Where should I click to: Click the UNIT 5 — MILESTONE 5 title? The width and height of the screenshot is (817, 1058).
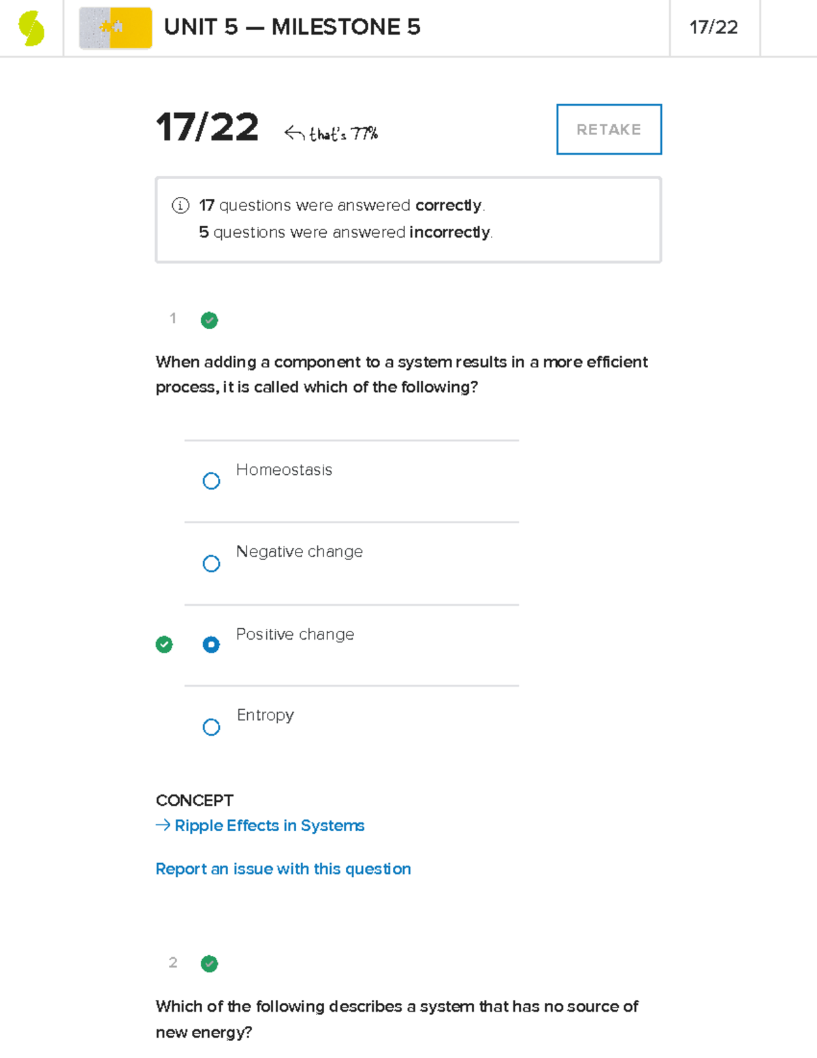(292, 27)
